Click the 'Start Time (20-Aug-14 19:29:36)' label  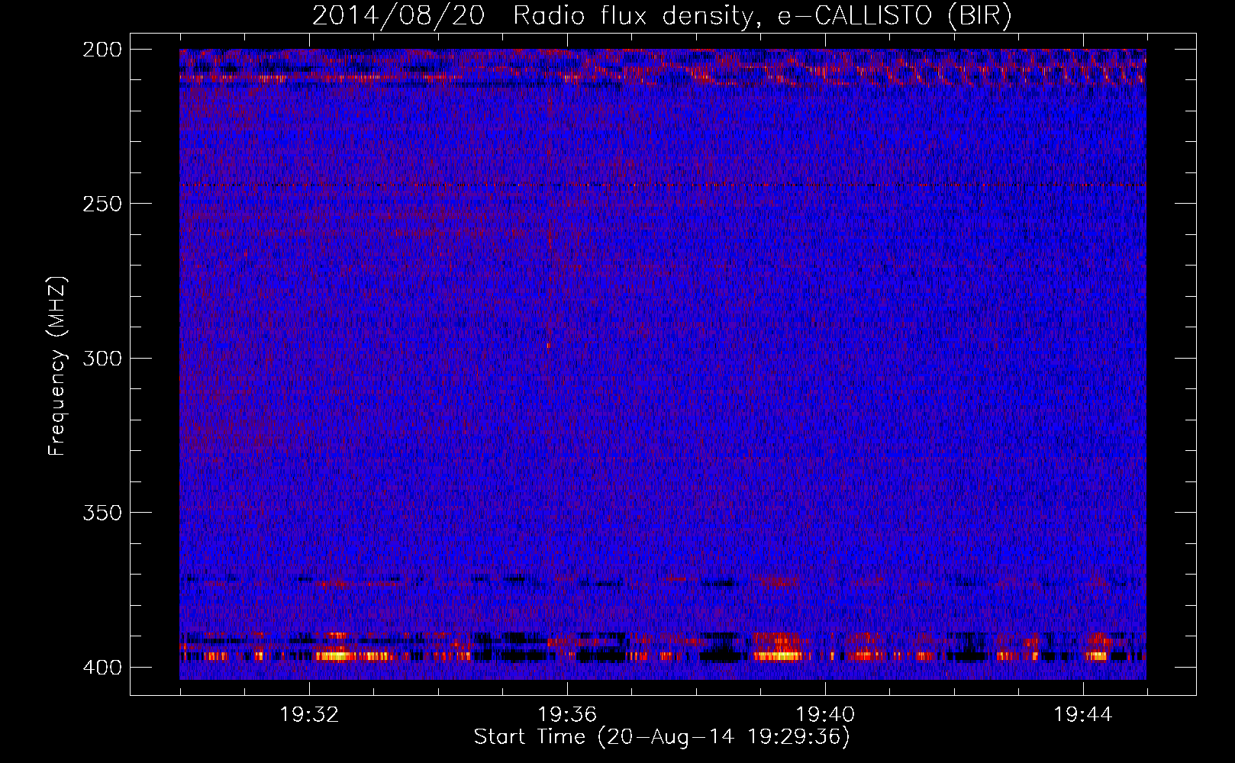coord(662,737)
